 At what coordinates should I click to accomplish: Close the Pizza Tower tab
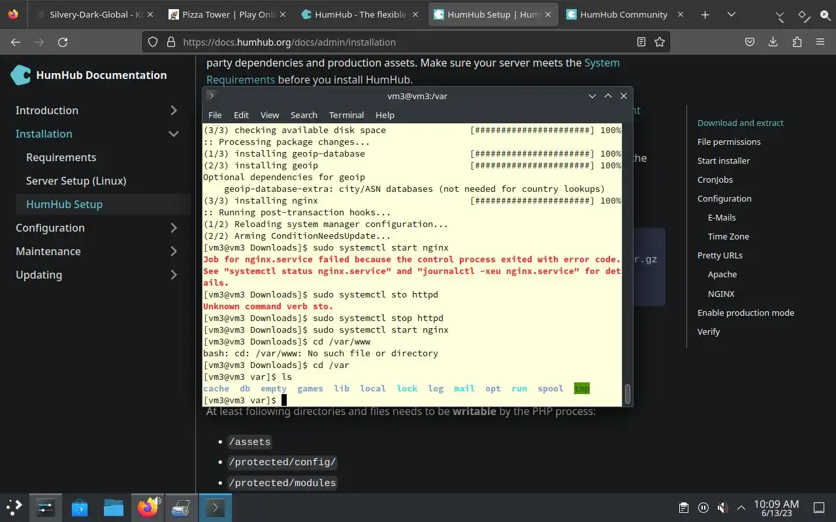click(x=283, y=14)
